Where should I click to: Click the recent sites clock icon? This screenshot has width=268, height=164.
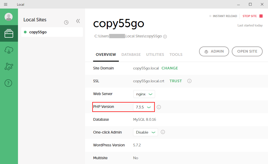tap(66, 22)
